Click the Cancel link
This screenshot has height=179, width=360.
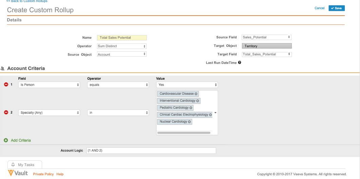[x=320, y=8]
